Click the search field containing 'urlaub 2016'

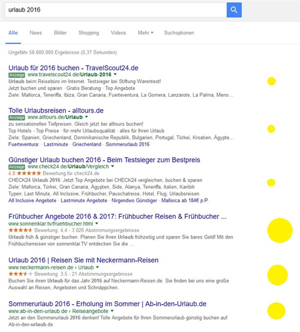click(x=116, y=10)
